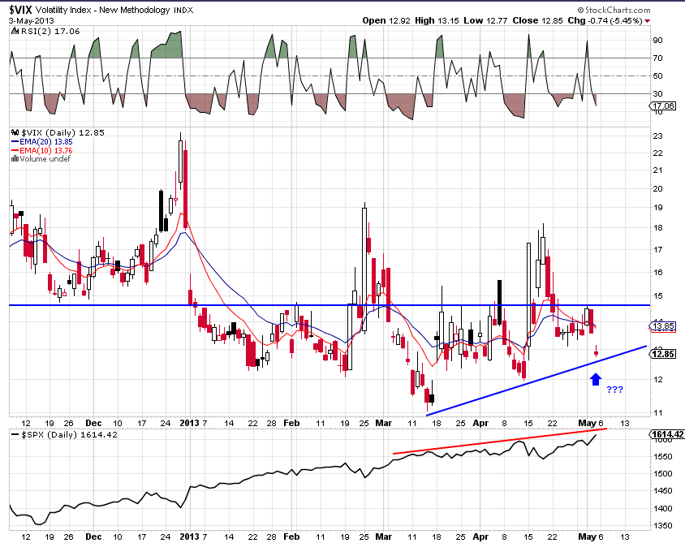685x543 pixels.
Task: Click the chart icon beside $VIX (Daily)
Action: point(14,132)
